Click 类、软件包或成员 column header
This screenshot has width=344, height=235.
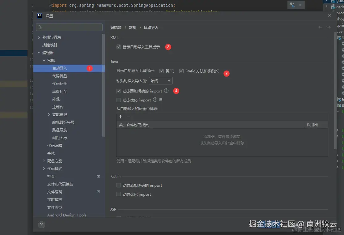tap(210, 125)
